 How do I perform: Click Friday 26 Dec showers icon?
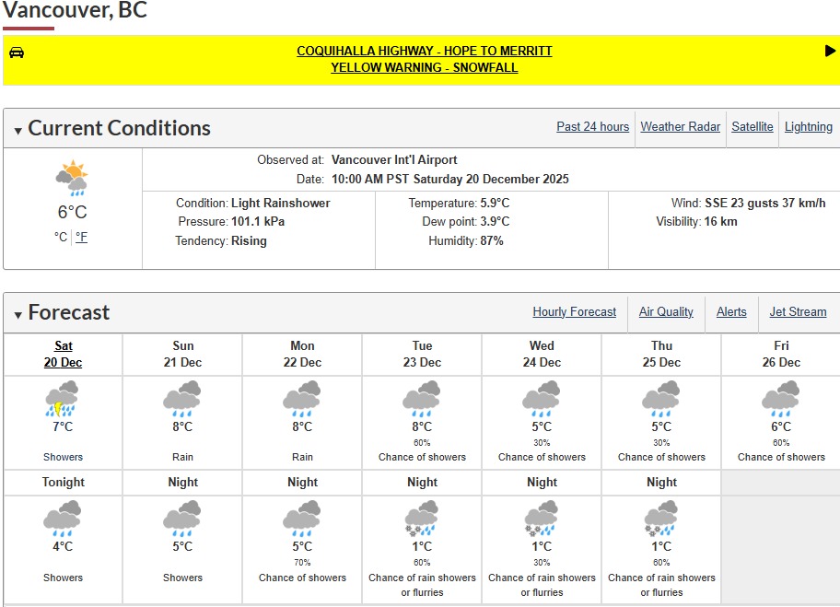click(x=781, y=400)
